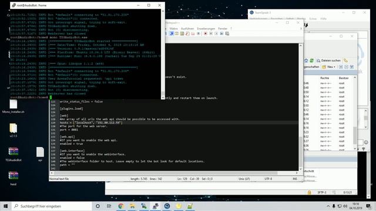Image resolution: width=376 pixels, height=211 pixels.
Task: Click the Cortana circle icon in taskbar
Action: [x=98, y=206]
